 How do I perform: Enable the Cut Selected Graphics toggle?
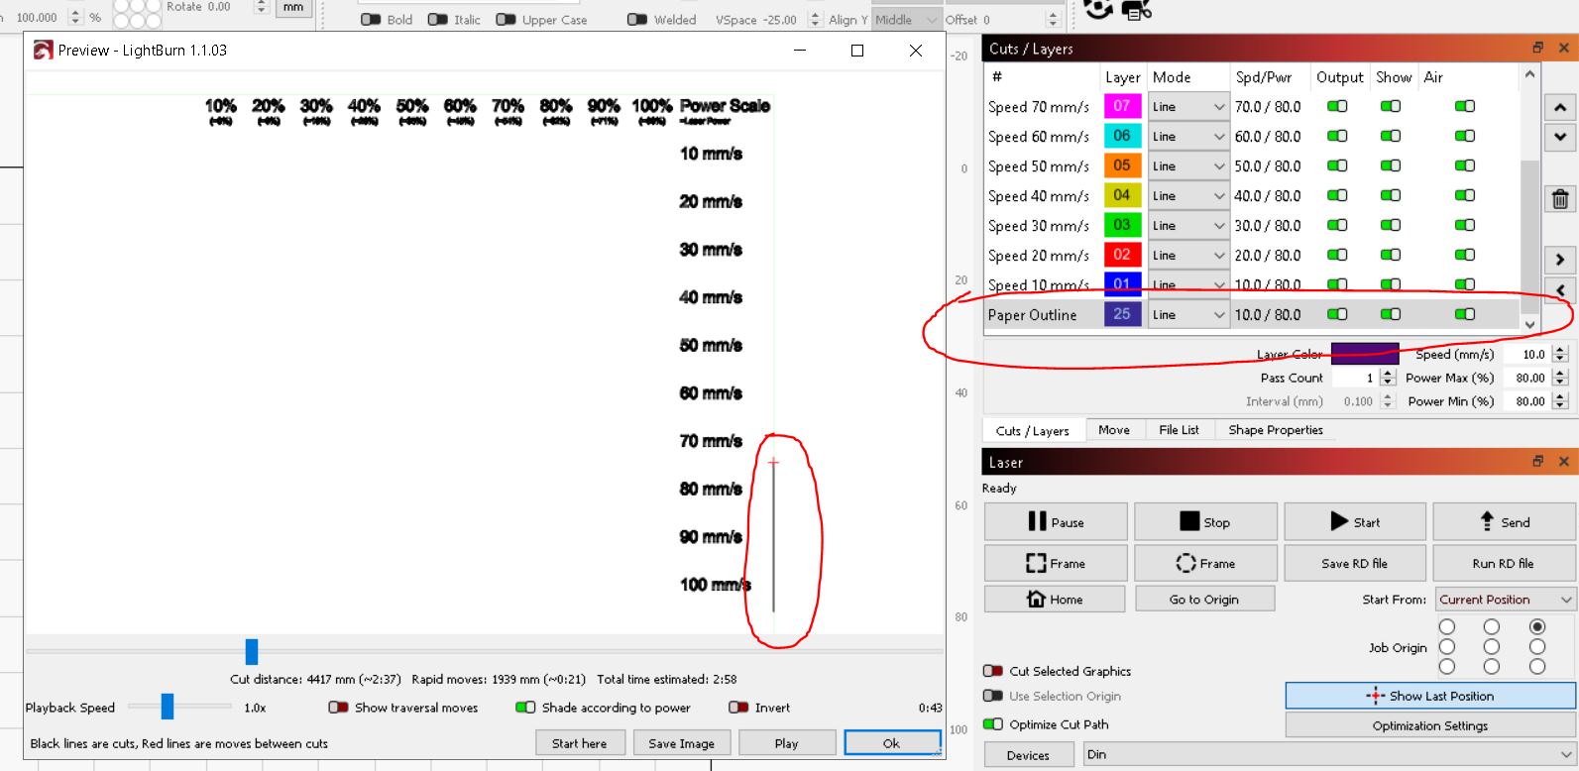coord(992,671)
